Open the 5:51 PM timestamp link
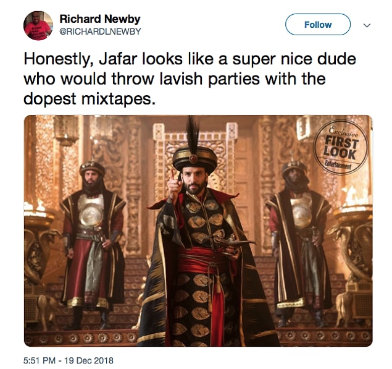 coord(40,360)
